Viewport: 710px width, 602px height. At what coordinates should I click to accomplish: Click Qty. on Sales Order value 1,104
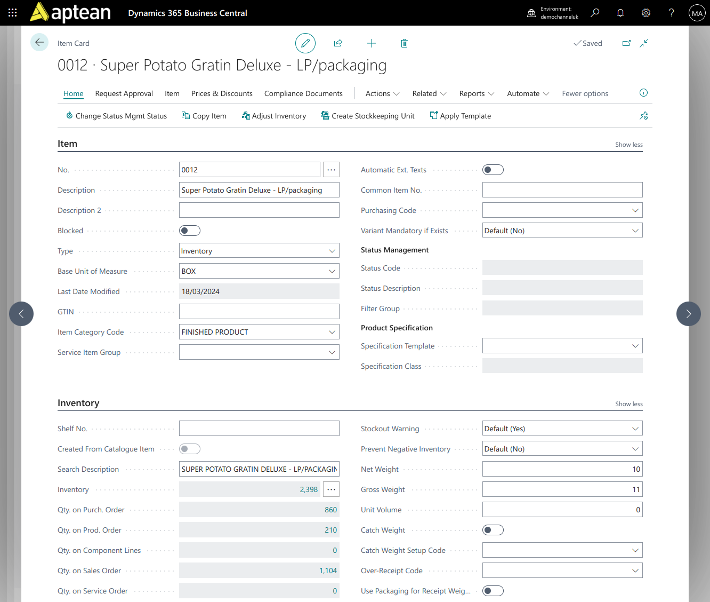click(328, 571)
